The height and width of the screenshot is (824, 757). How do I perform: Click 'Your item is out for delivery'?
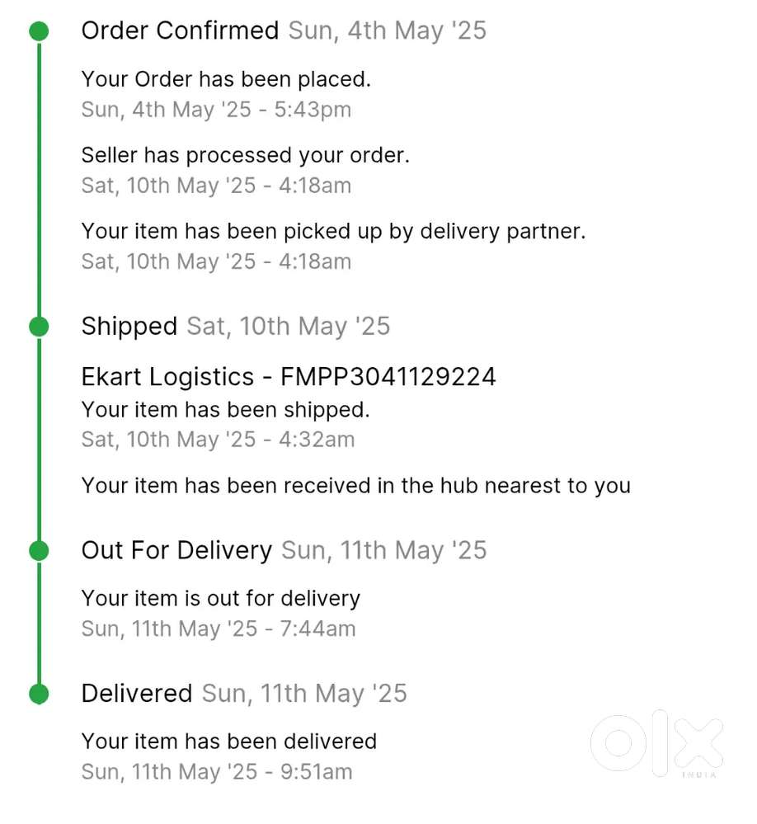click(x=220, y=598)
